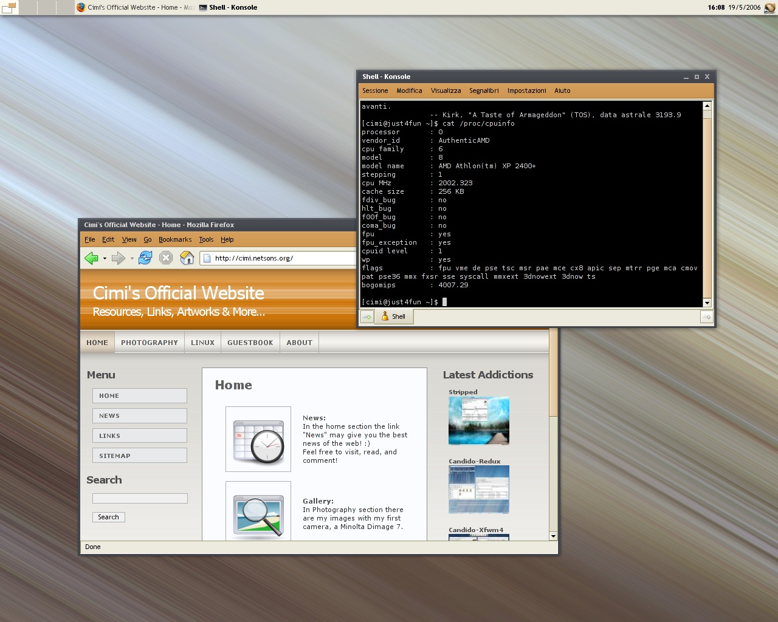Click the Stop loading button in Firefox
Image resolution: width=778 pixels, height=622 pixels.
pos(166,258)
